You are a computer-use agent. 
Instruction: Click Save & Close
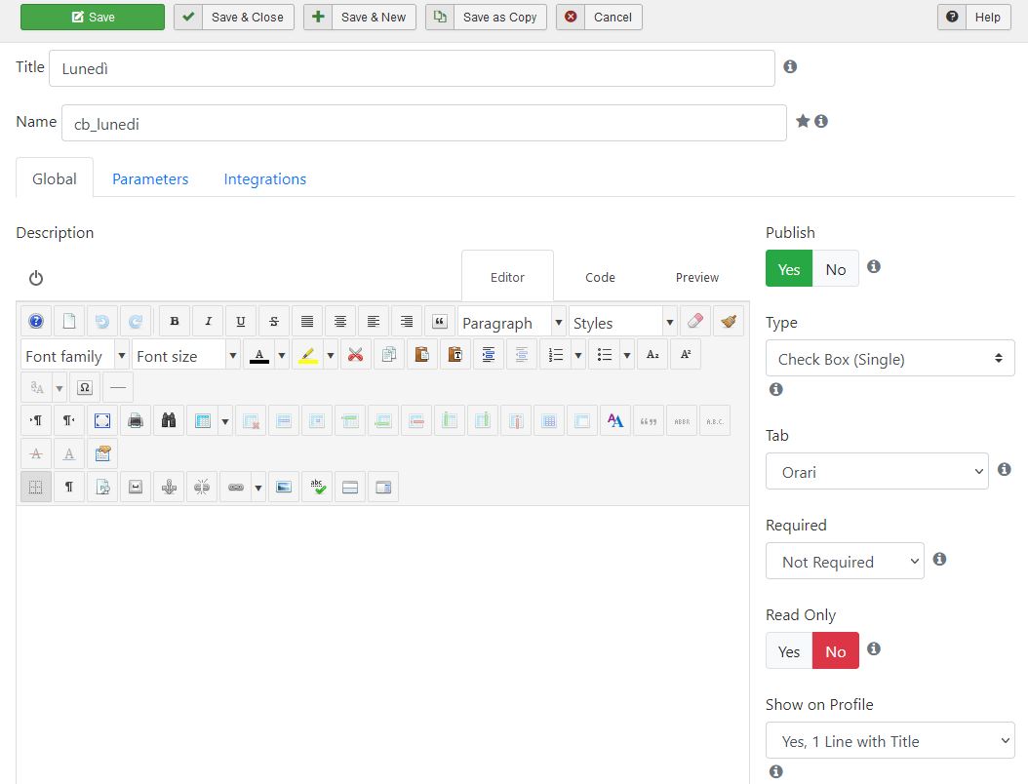pos(234,17)
